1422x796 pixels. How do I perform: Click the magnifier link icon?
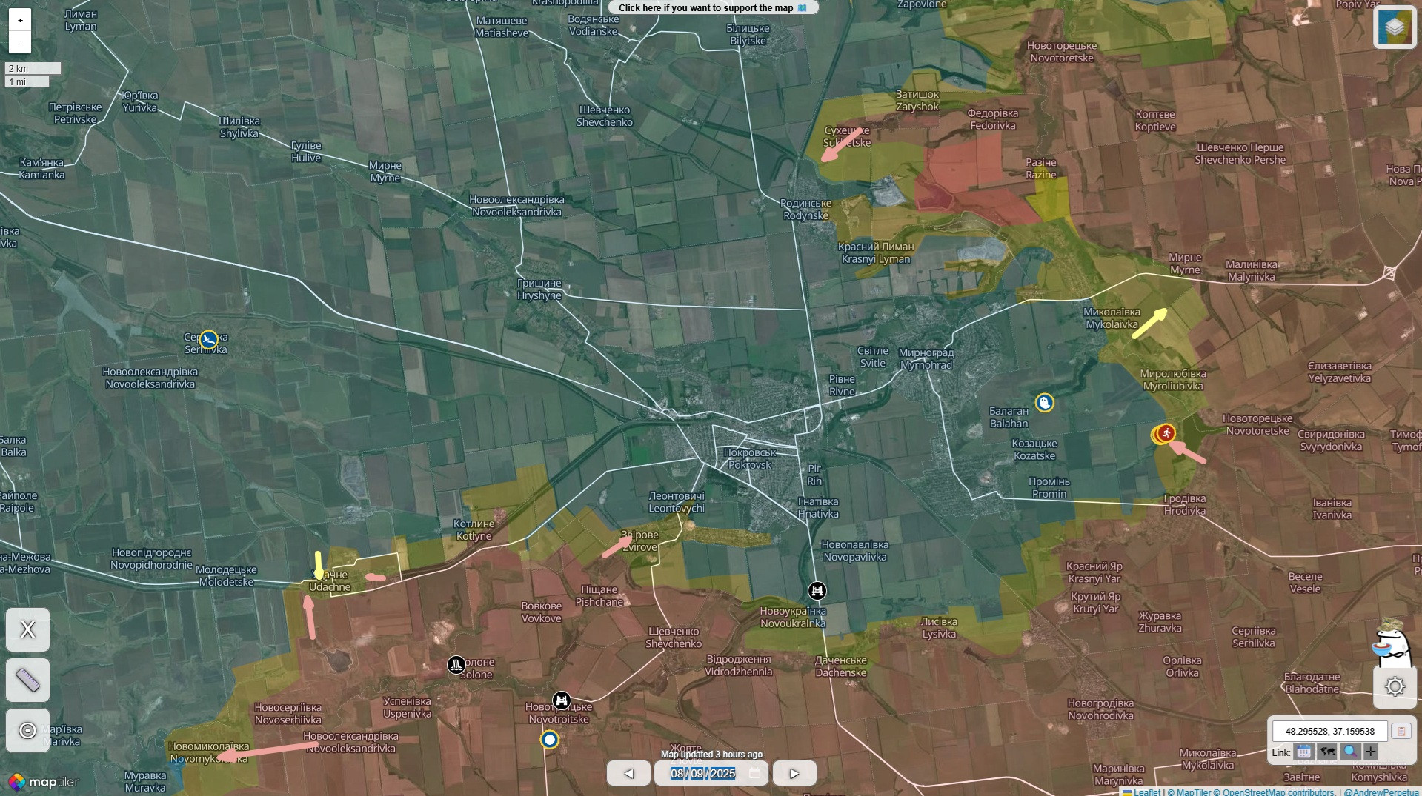click(1349, 752)
